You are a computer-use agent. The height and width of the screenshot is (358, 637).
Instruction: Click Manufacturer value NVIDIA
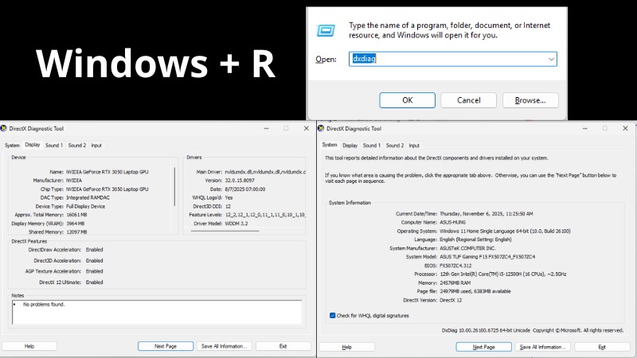[x=74, y=181]
